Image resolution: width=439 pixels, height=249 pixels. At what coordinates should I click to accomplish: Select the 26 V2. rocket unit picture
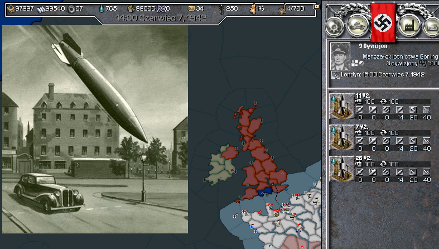click(342, 169)
